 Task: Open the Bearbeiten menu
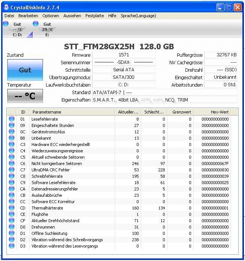pyautogui.click(x=28, y=16)
